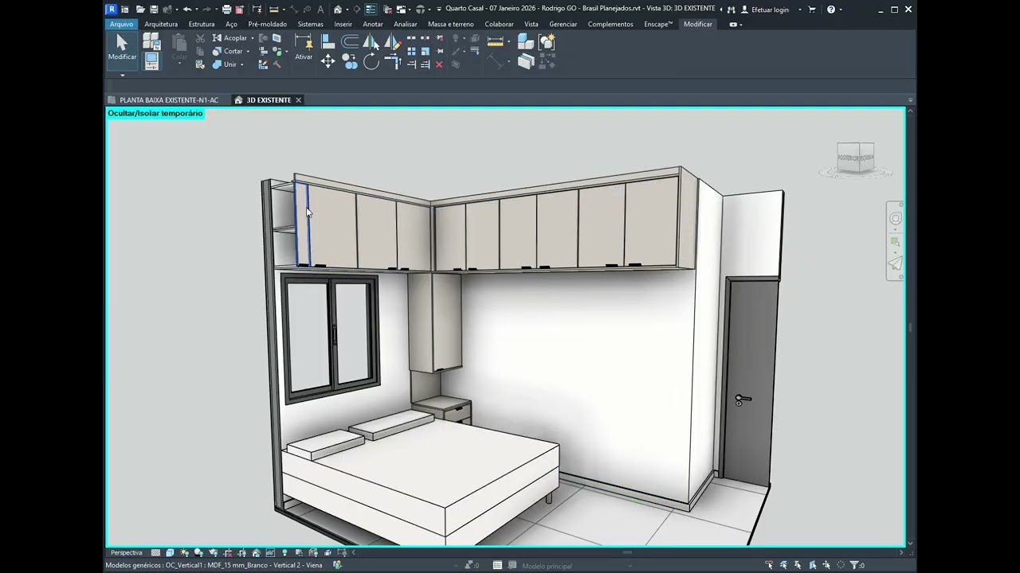The image size is (1020, 573).
Task: Click the Cortar geometry button
Action: coord(227,52)
